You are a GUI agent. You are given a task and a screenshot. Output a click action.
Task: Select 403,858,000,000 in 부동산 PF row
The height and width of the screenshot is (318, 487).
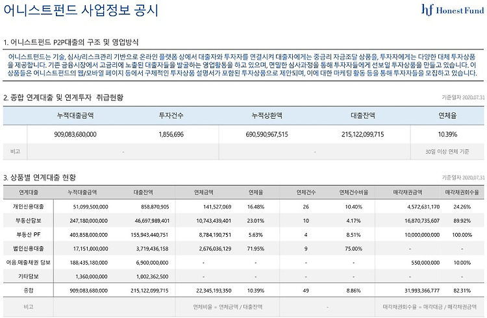tap(89, 235)
